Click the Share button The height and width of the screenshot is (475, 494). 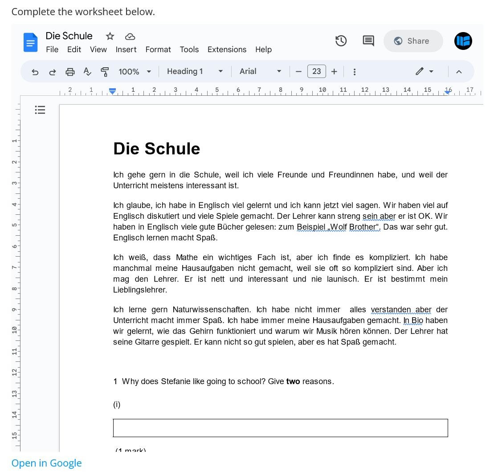coord(413,41)
